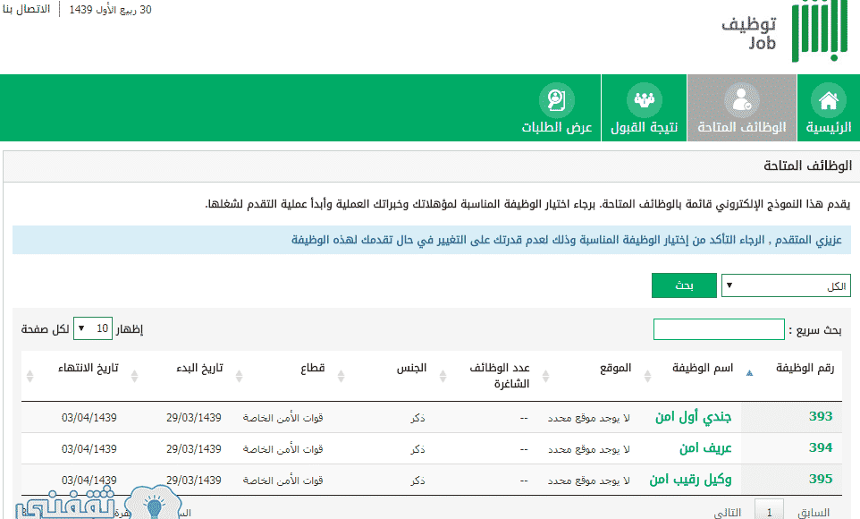Open job وكيل رقيب امن link
860x519 pixels.
click(x=690, y=480)
